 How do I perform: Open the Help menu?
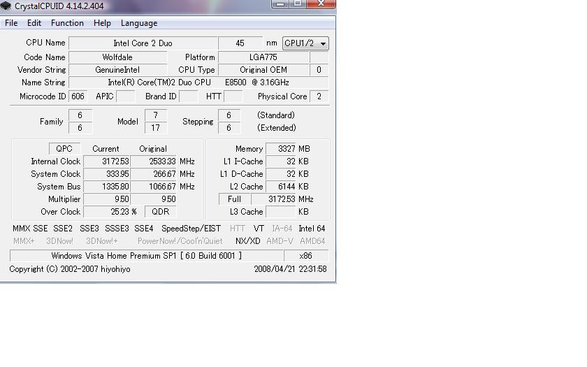click(x=102, y=23)
